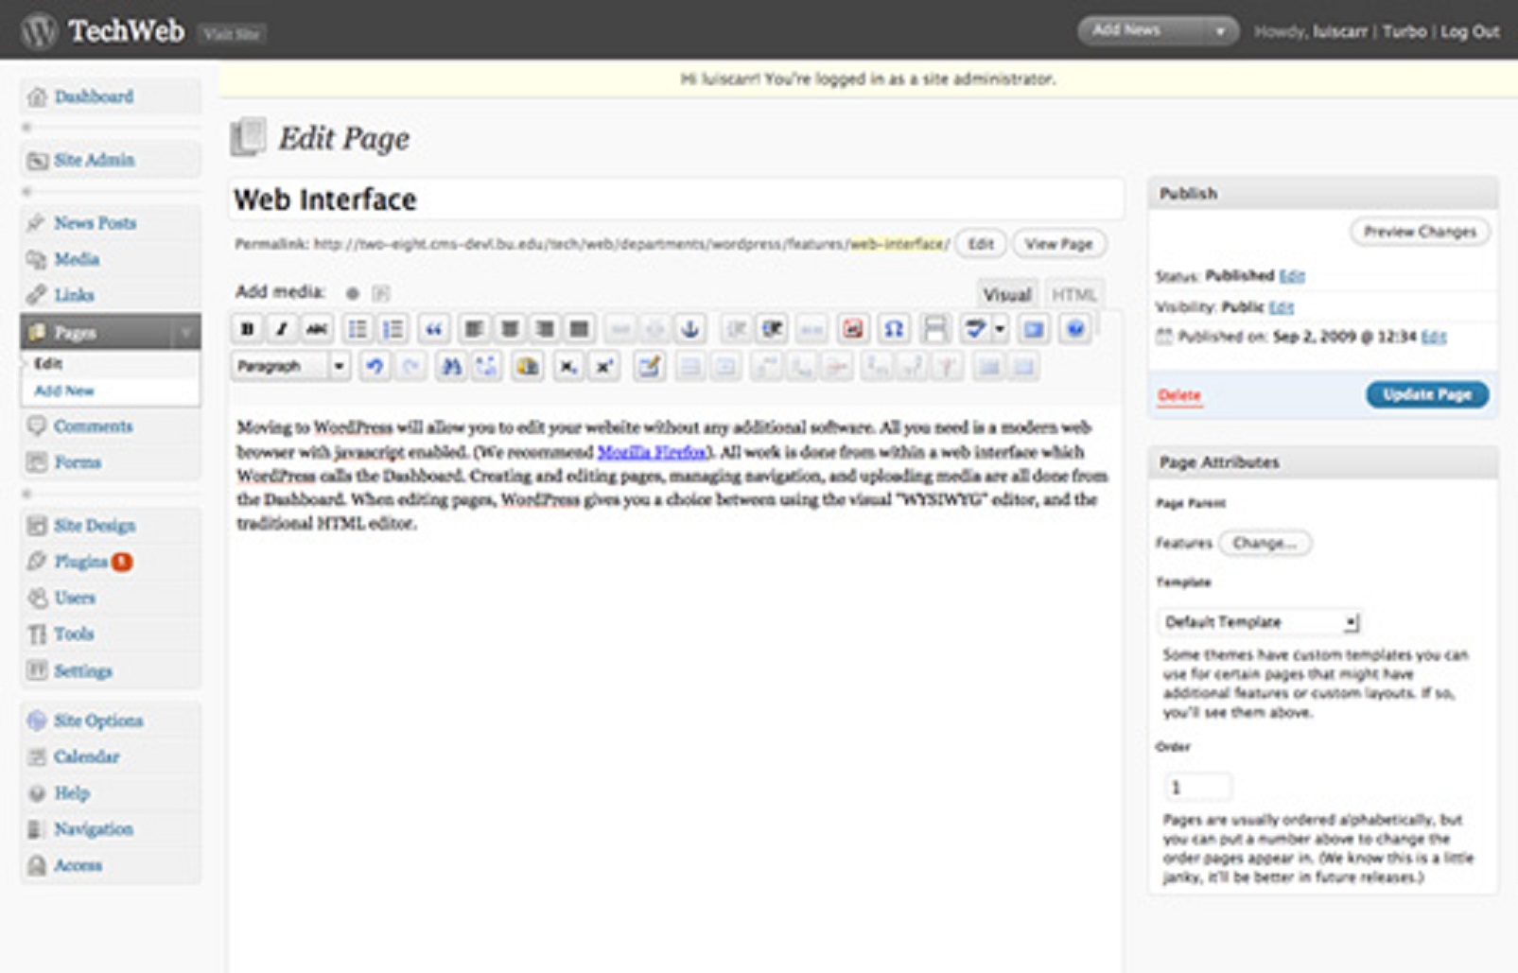Open find with the binoculars icon

click(x=451, y=366)
